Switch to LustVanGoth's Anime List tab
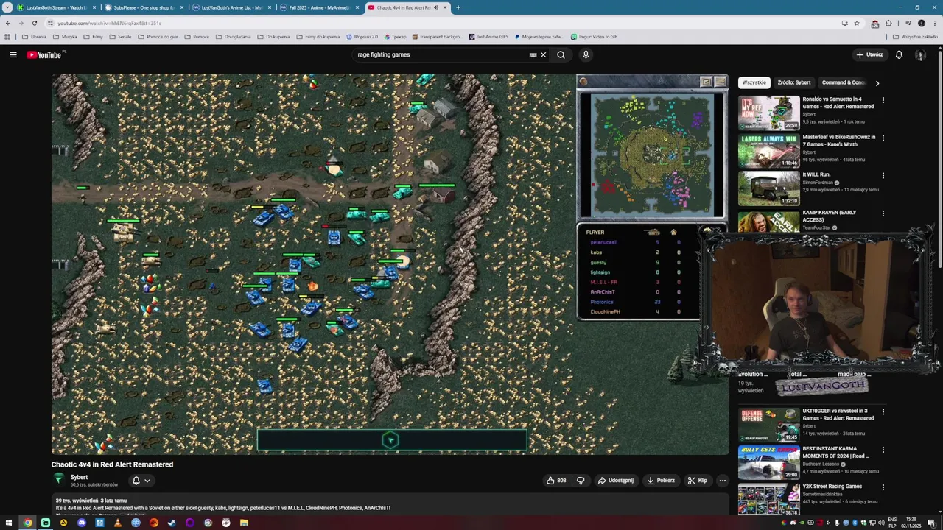Viewport: 943px width, 530px height. pyautogui.click(x=231, y=7)
